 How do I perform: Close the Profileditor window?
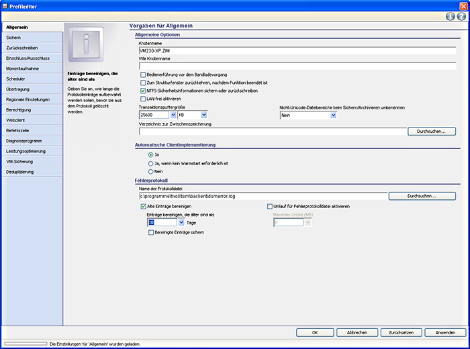pyautogui.click(x=463, y=5)
